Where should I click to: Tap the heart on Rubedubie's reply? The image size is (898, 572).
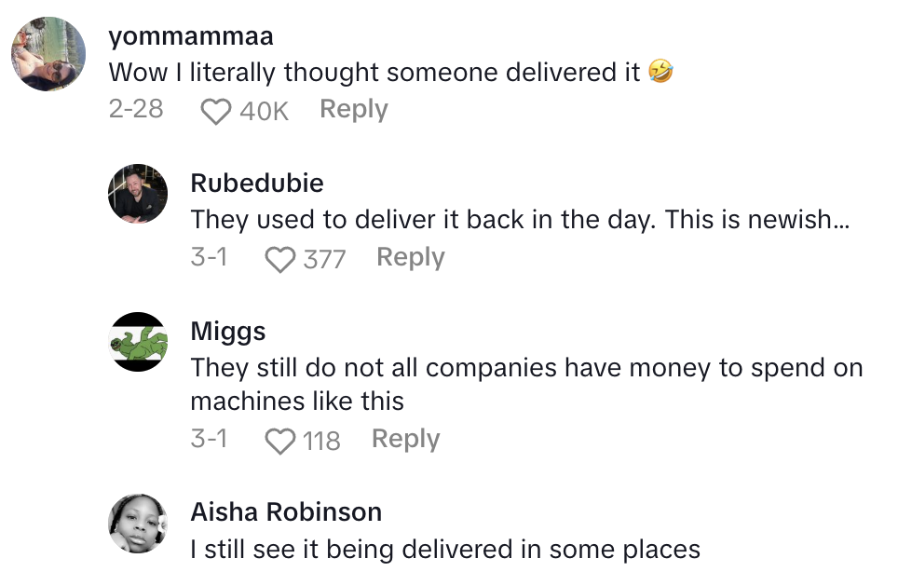280,259
